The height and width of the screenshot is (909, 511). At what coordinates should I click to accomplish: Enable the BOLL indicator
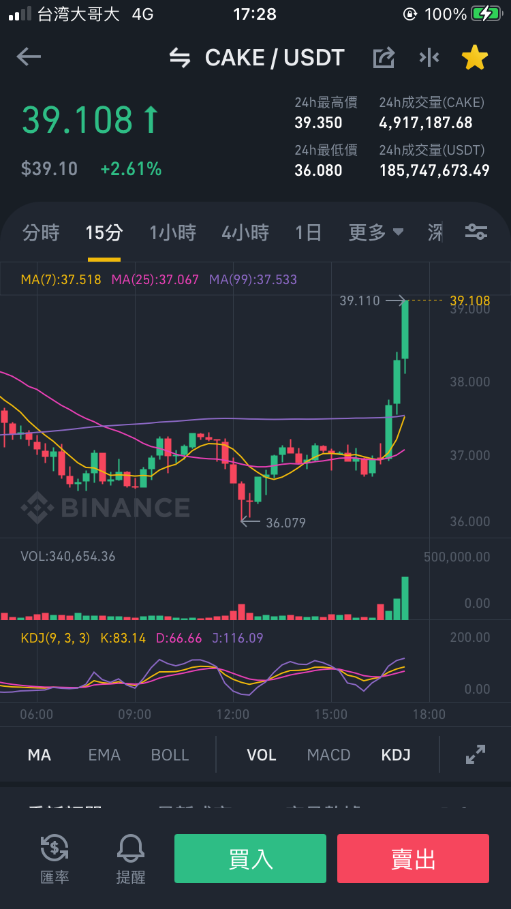tap(170, 755)
